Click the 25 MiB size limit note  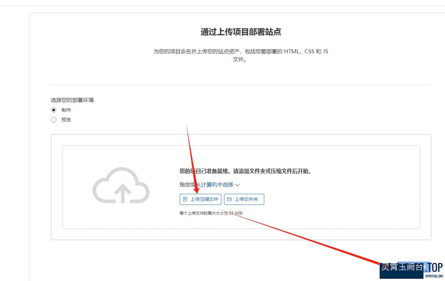pos(211,213)
